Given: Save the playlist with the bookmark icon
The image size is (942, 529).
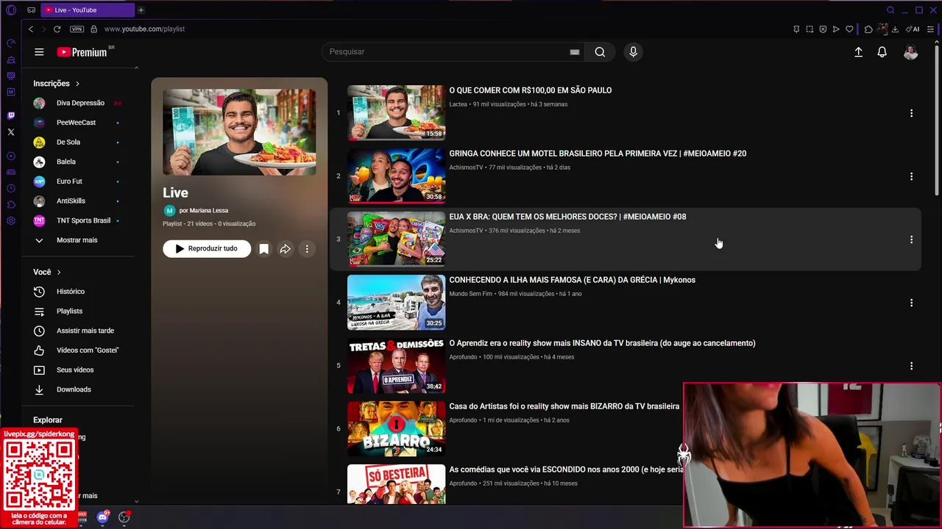Looking at the screenshot, I should point(263,249).
